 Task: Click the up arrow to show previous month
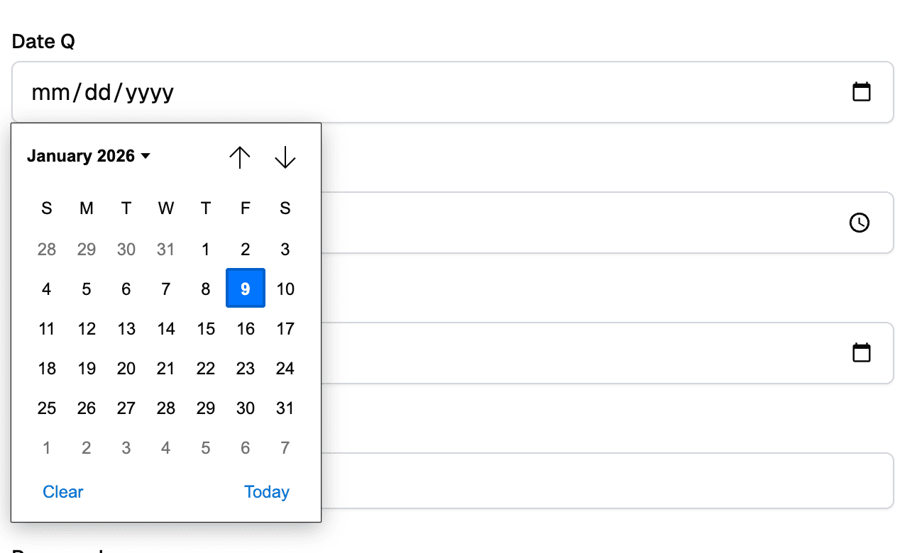pos(240,157)
